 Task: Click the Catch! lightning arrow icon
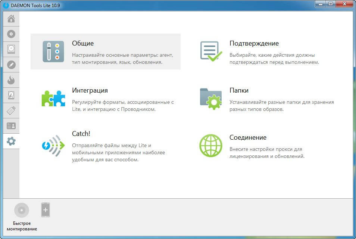tap(53, 146)
